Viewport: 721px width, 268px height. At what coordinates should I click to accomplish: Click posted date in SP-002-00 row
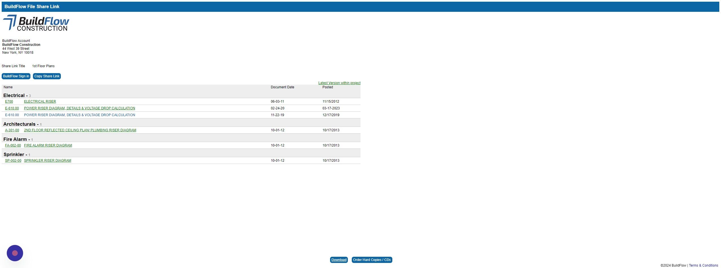pos(331,161)
